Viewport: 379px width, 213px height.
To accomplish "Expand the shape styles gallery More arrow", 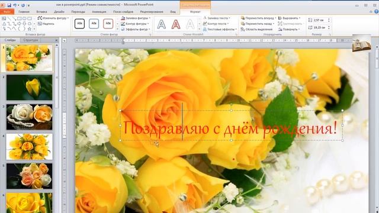I will pyautogui.click(x=117, y=29).
